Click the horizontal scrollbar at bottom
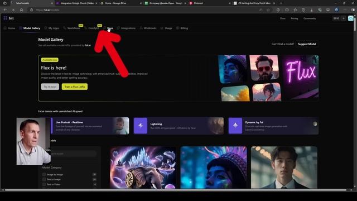This screenshot has height=201, width=357. [x=175, y=190]
